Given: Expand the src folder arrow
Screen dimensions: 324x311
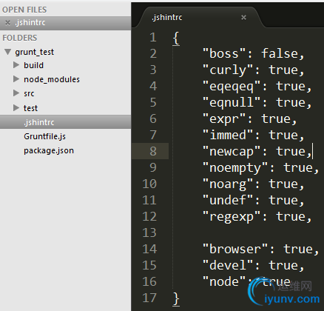Looking at the screenshot, I should pos(16,93).
